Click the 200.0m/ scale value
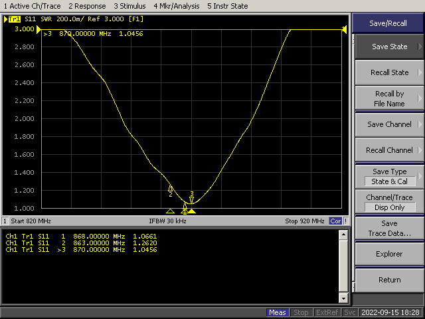 coord(70,19)
